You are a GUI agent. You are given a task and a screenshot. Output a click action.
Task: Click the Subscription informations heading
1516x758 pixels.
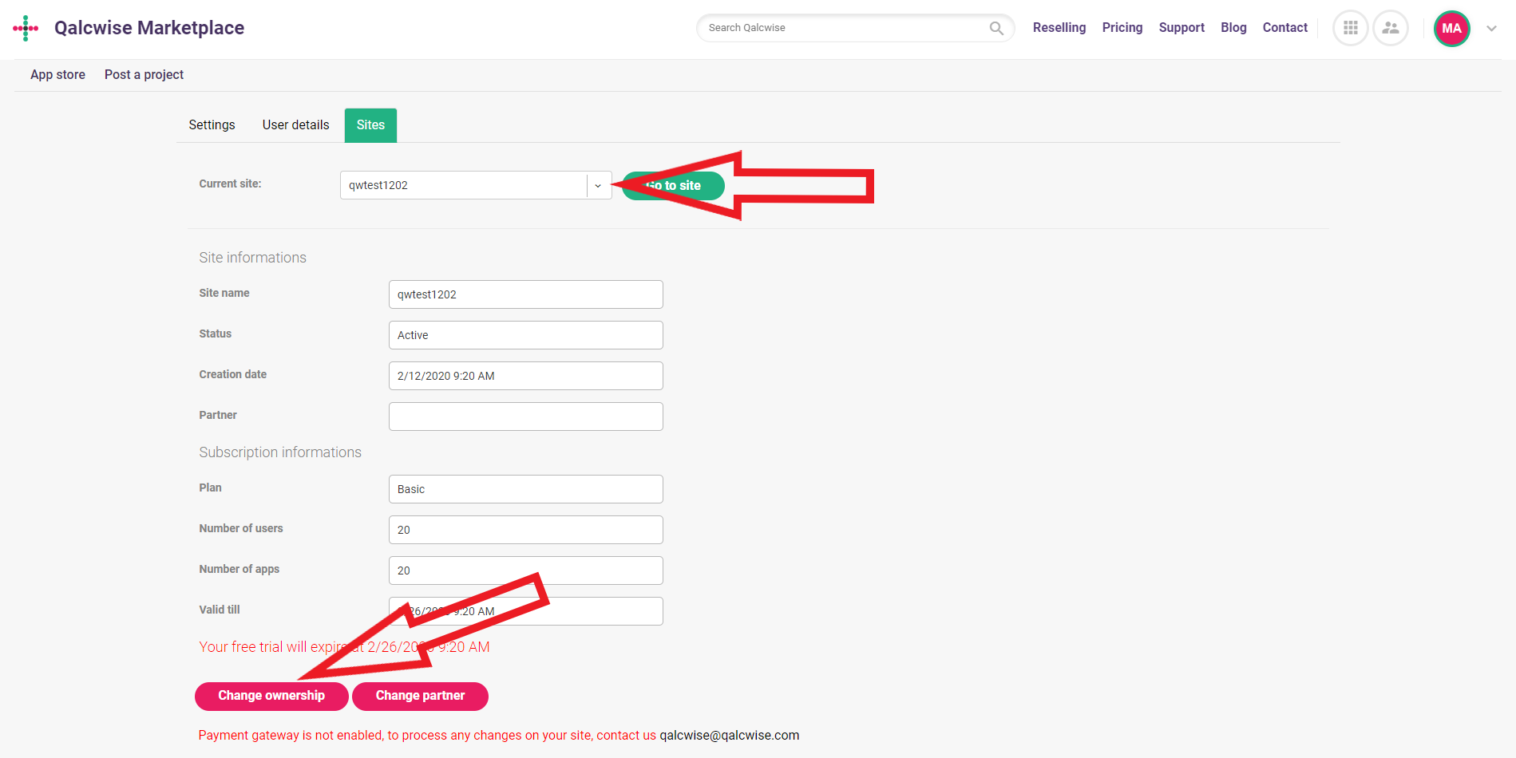pos(280,452)
